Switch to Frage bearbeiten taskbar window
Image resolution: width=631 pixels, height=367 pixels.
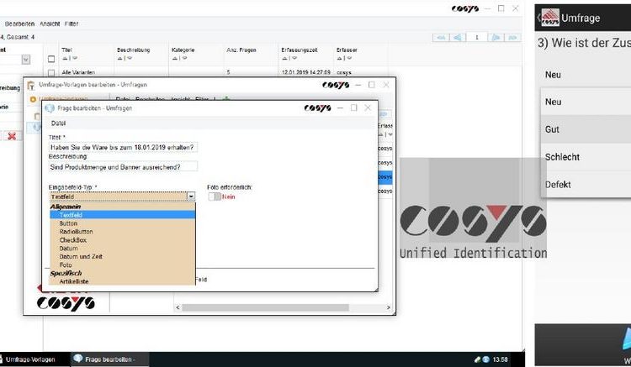tap(109, 359)
